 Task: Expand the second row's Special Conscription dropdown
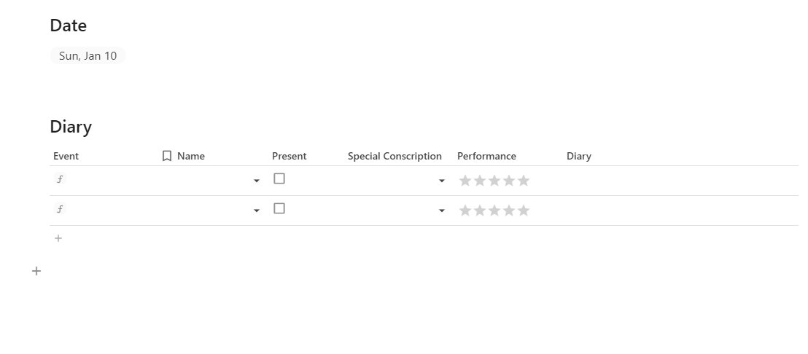442,211
